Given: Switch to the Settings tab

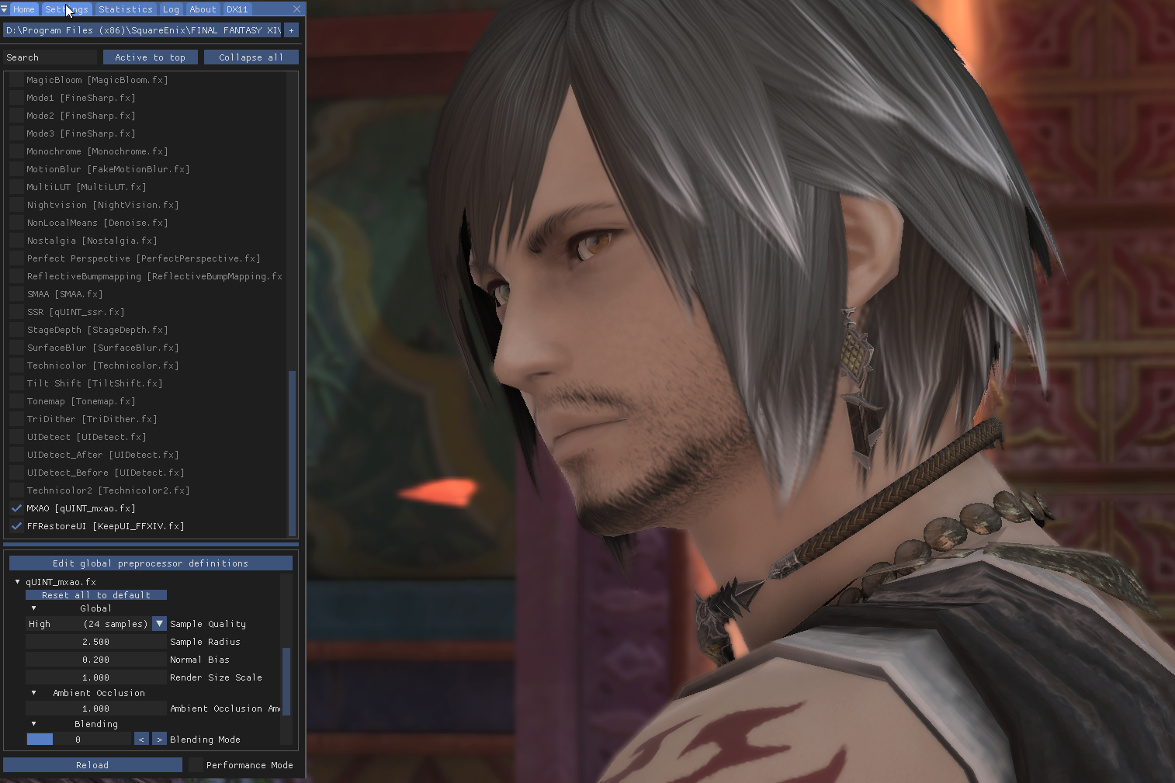Looking at the screenshot, I should pos(66,9).
